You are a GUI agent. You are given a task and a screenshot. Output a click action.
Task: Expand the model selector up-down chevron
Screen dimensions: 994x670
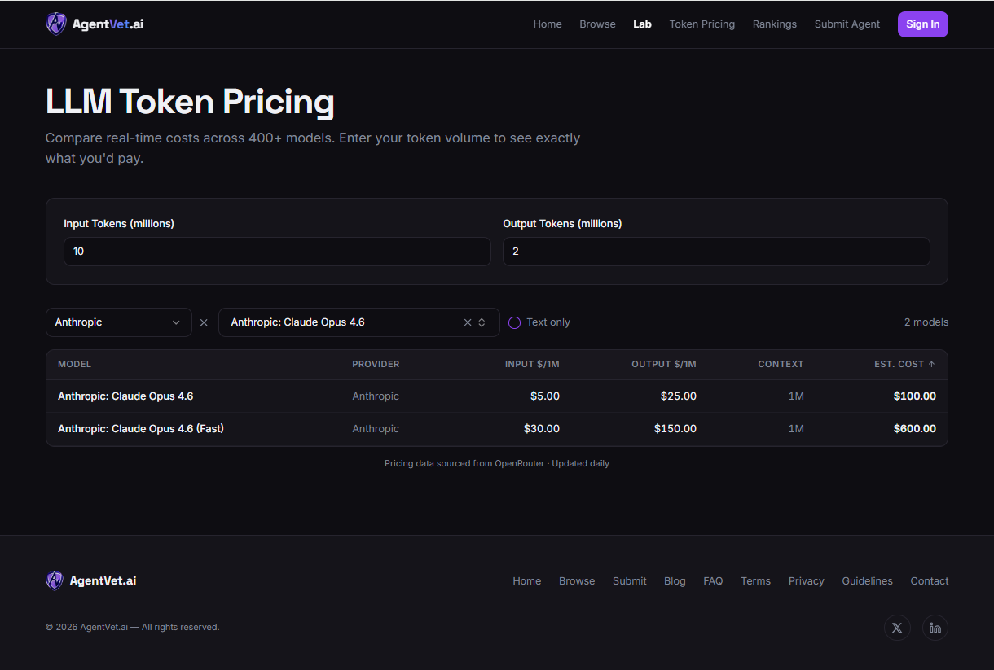click(x=482, y=322)
